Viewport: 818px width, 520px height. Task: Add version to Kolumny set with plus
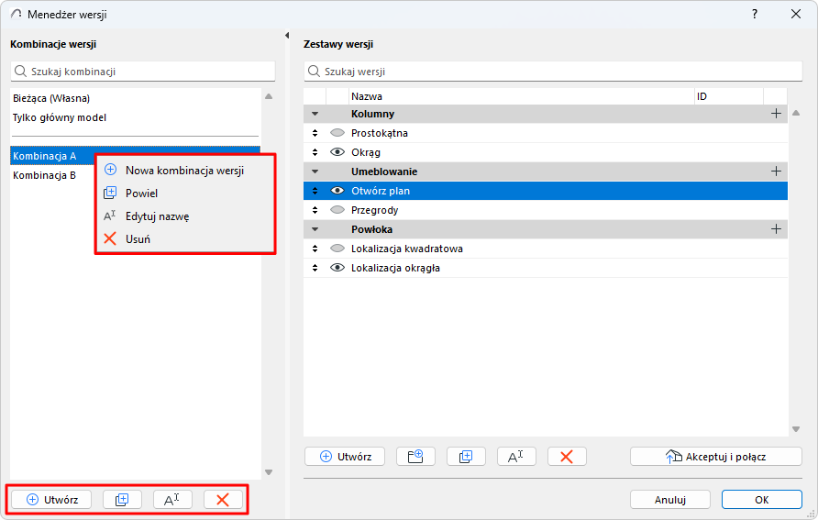tap(776, 114)
